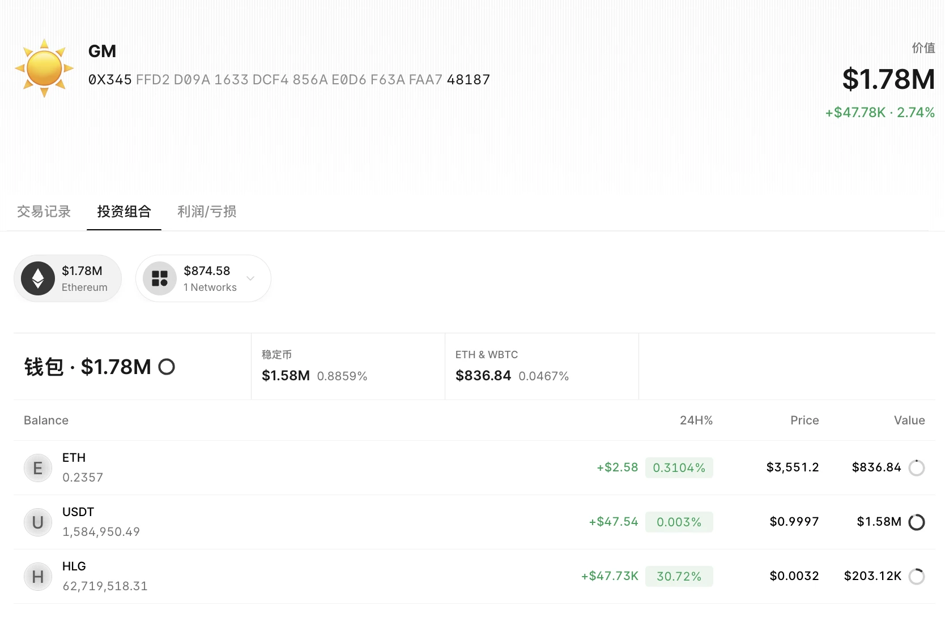Click the HLG value pie indicator
Screen dimensions: 945x627
[x=916, y=577]
